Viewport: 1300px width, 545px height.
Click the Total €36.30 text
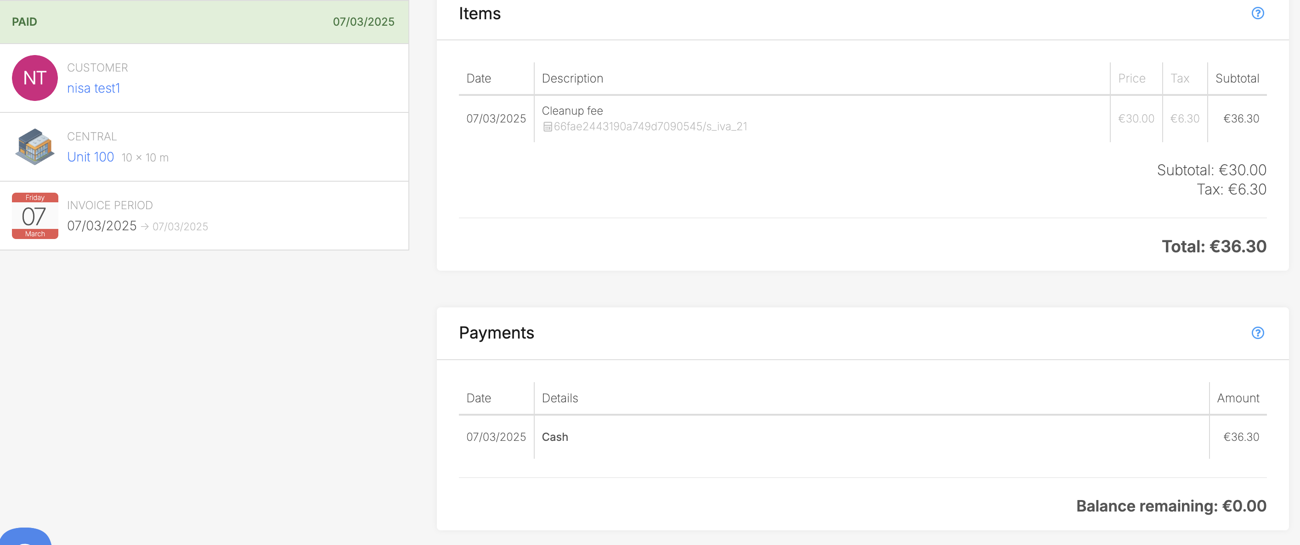(1213, 246)
